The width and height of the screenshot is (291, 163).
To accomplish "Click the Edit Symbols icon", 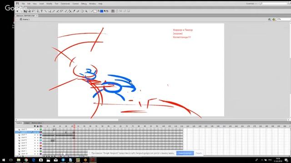I will pyautogui.click(x=274, y=19).
